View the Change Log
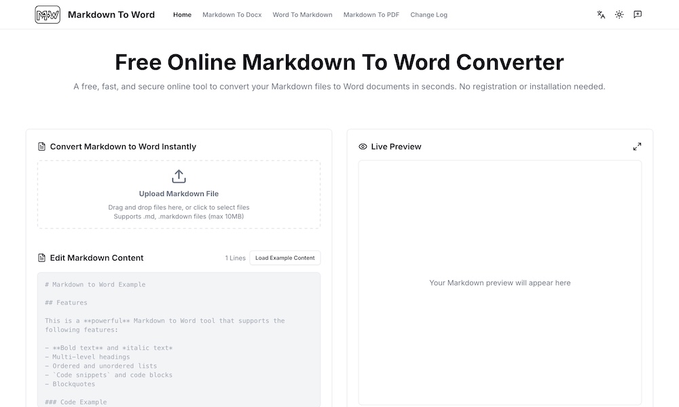This screenshot has width=679, height=407. tap(428, 14)
